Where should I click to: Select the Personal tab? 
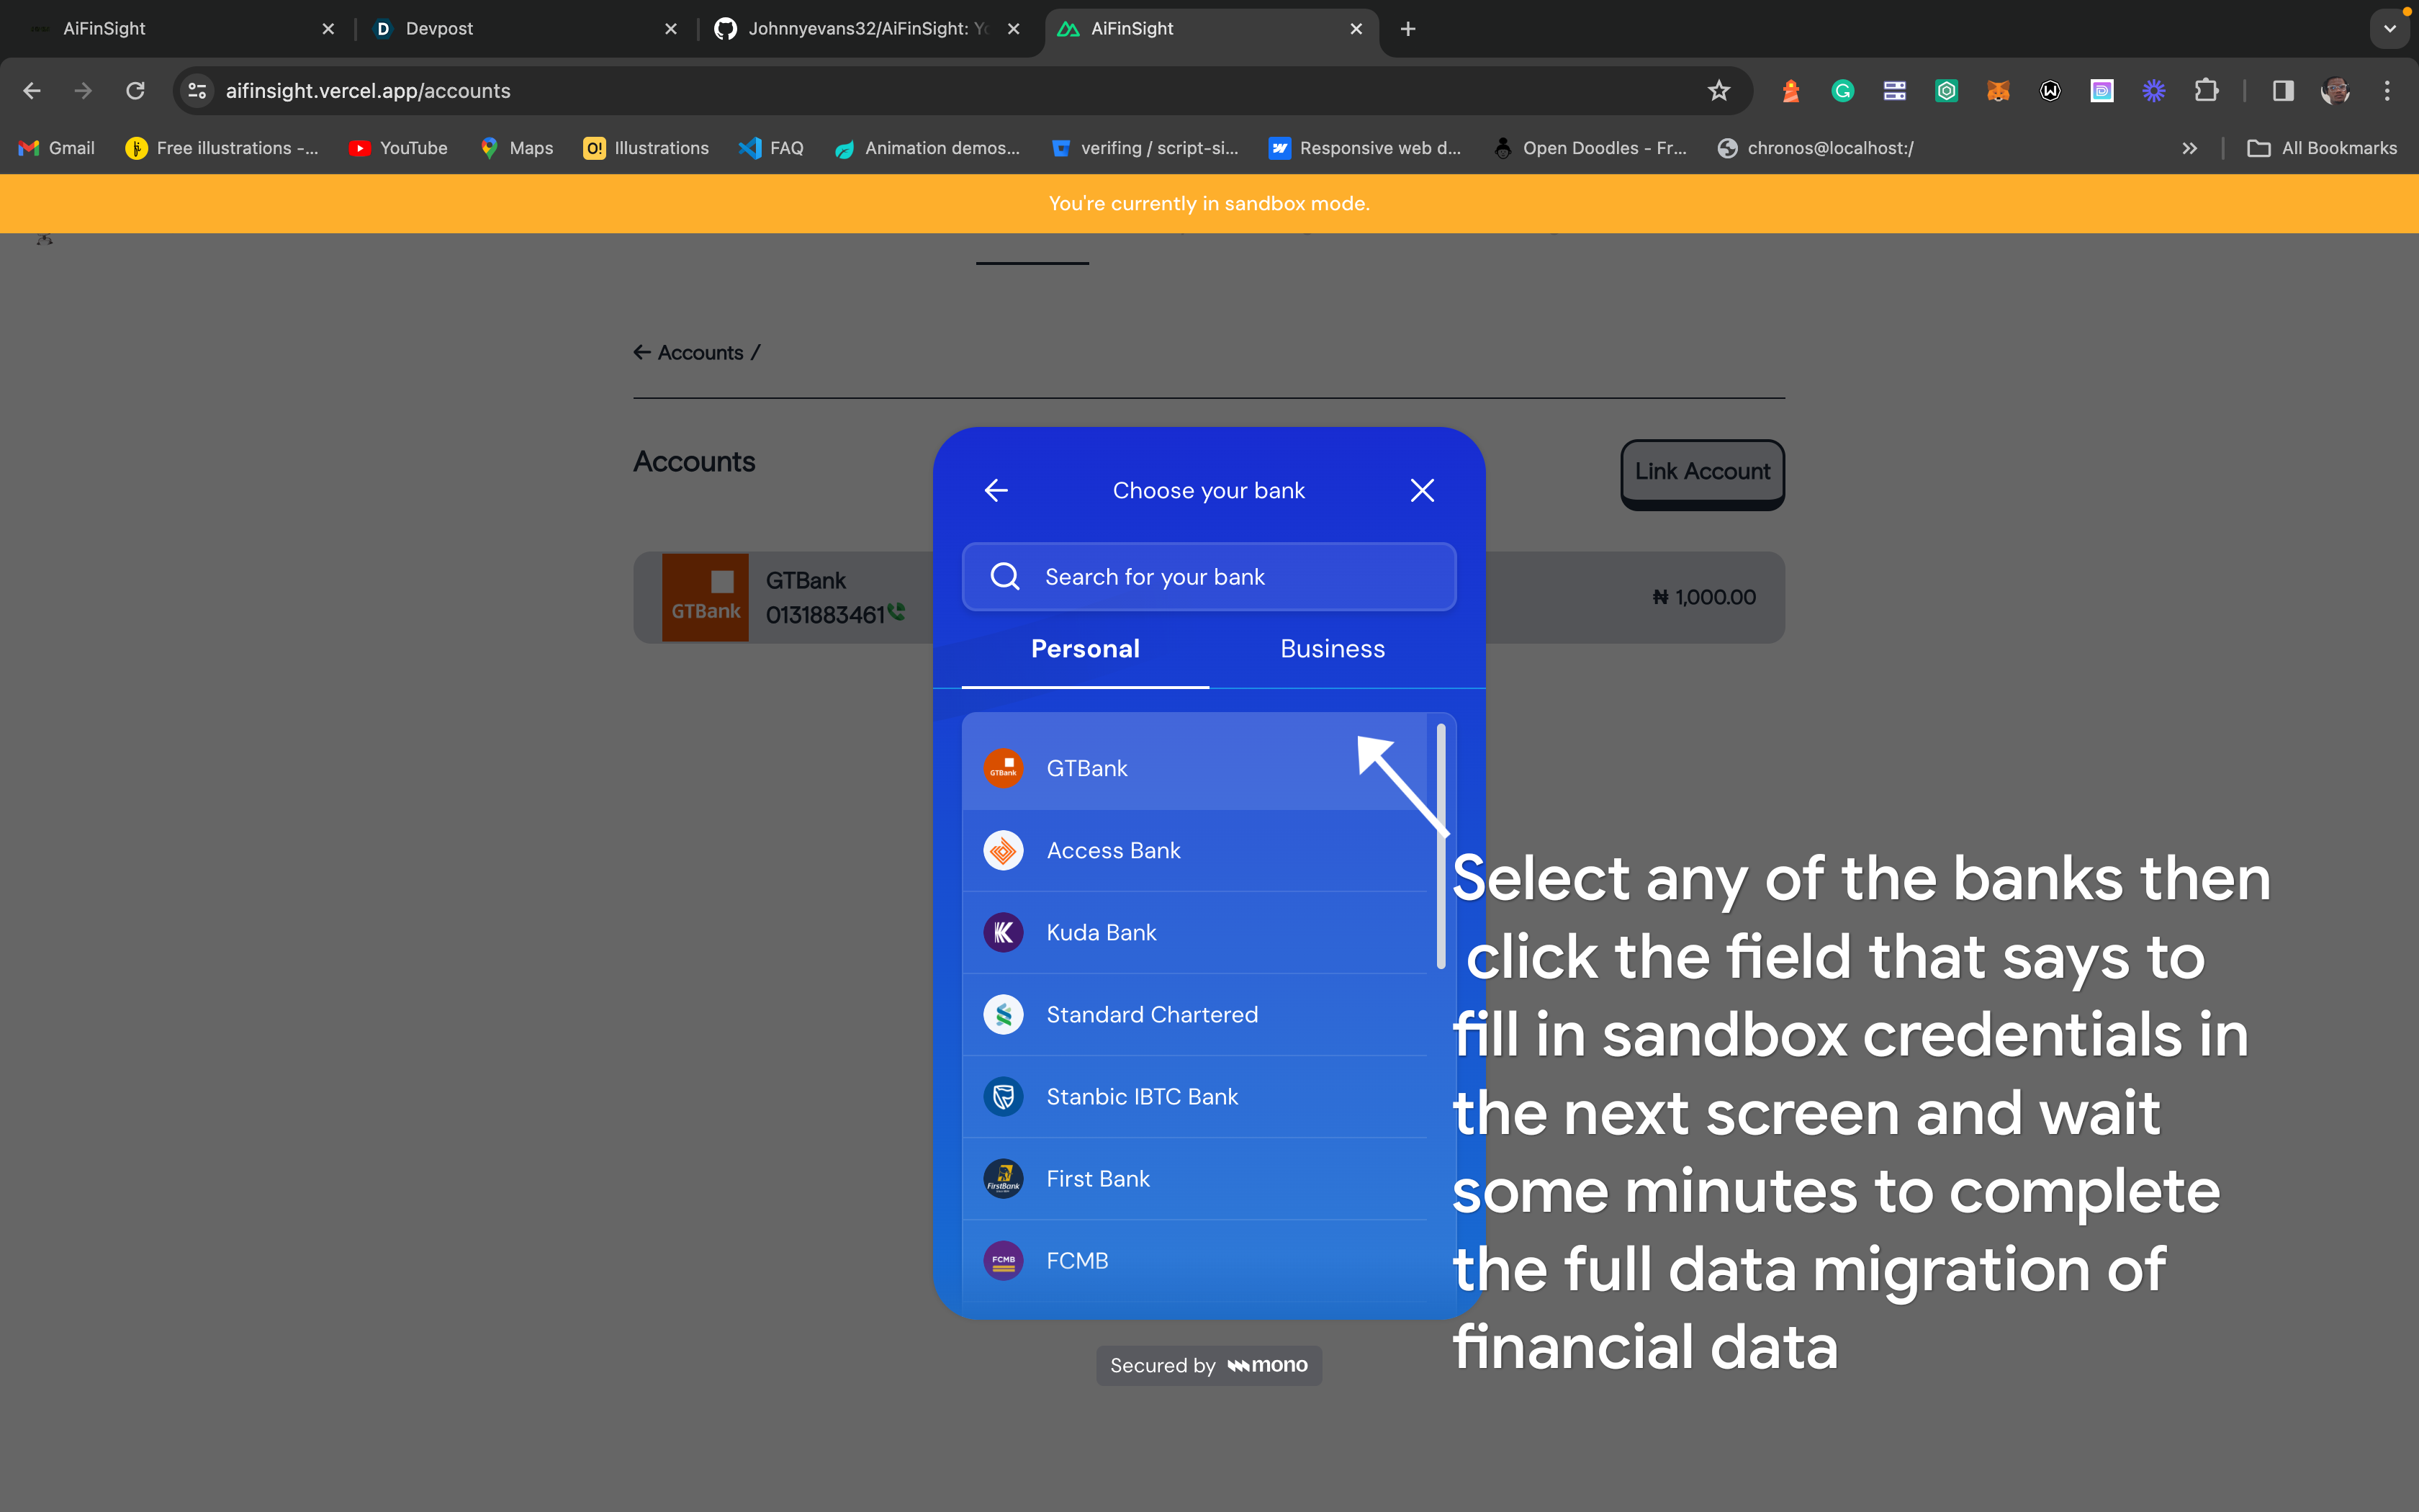pyautogui.click(x=1086, y=649)
